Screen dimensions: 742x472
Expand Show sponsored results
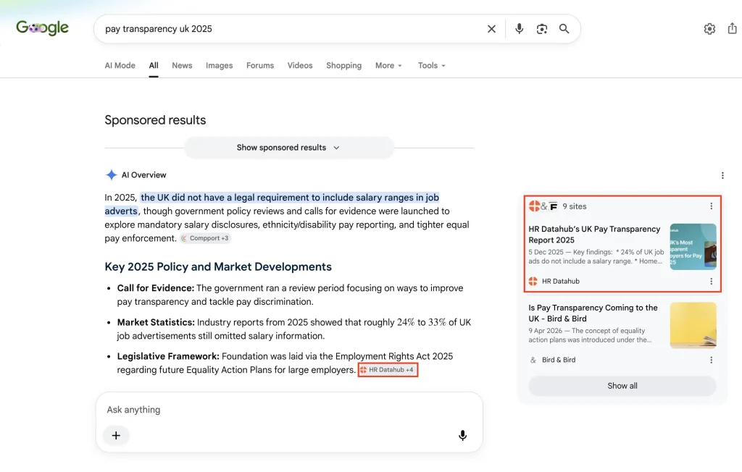pyautogui.click(x=288, y=148)
